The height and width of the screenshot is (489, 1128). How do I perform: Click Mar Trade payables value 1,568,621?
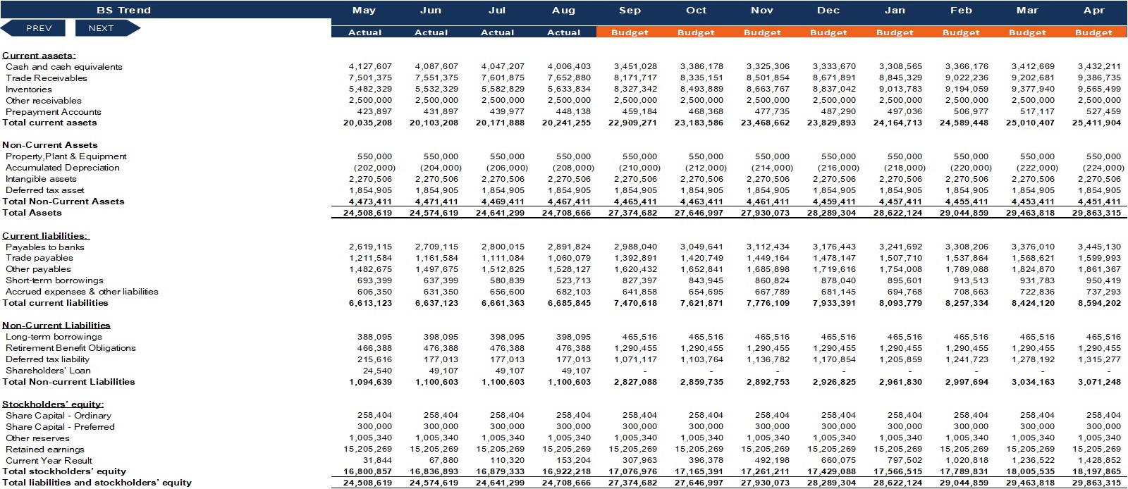tap(1033, 257)
